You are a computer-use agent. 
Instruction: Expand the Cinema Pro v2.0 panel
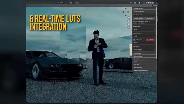144,8
